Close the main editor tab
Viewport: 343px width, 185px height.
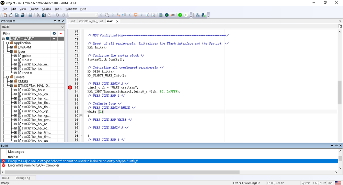pos(117,21)
